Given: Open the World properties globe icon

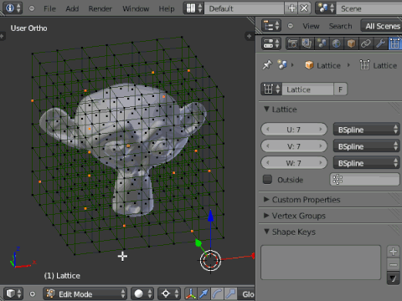Looking at the screenshot, I should pyautogui.click(x=337, y=43).
